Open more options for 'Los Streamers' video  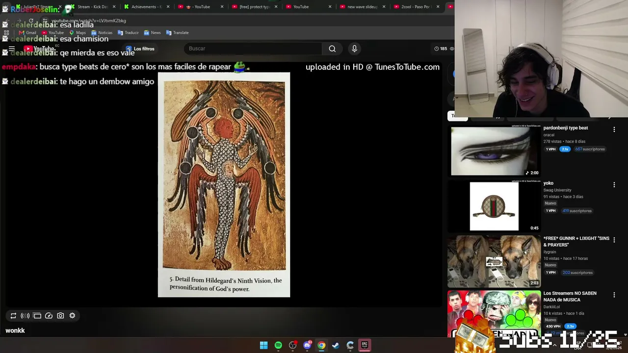[614, 295]
